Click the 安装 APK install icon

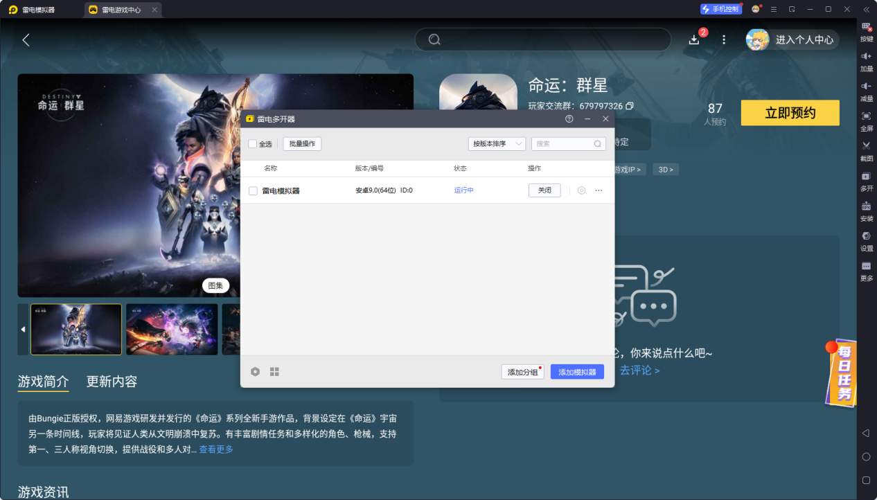[x=866, y=206]
